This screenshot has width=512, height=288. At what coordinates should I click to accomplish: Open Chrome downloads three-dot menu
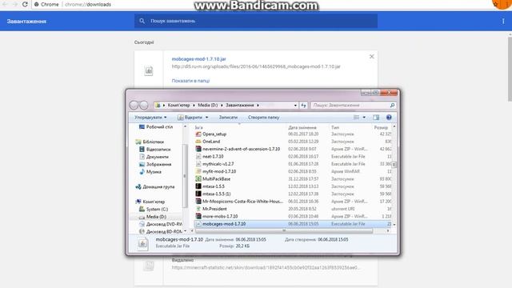(x=503, y=22)
